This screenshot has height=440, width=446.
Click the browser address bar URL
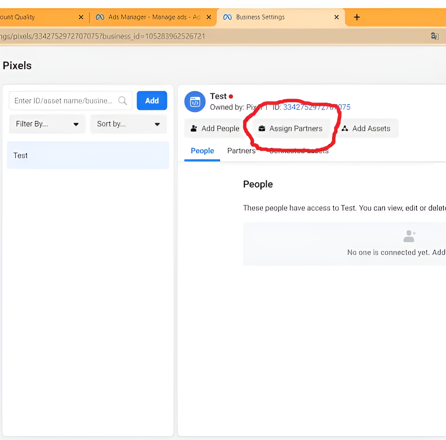109,36
